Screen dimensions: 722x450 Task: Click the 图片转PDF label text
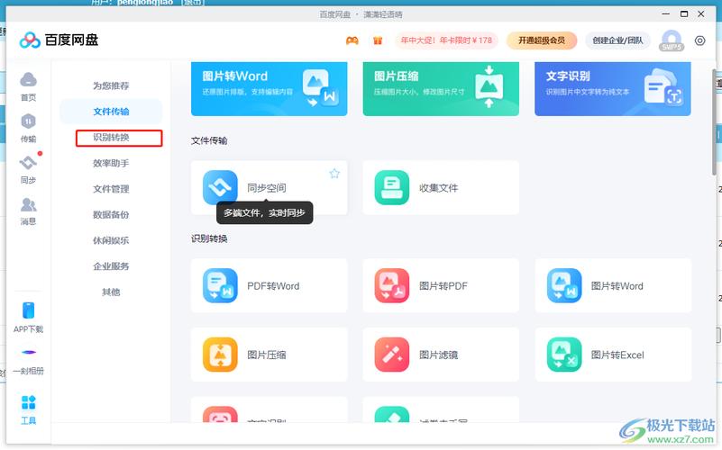click(x=443, y=285)
